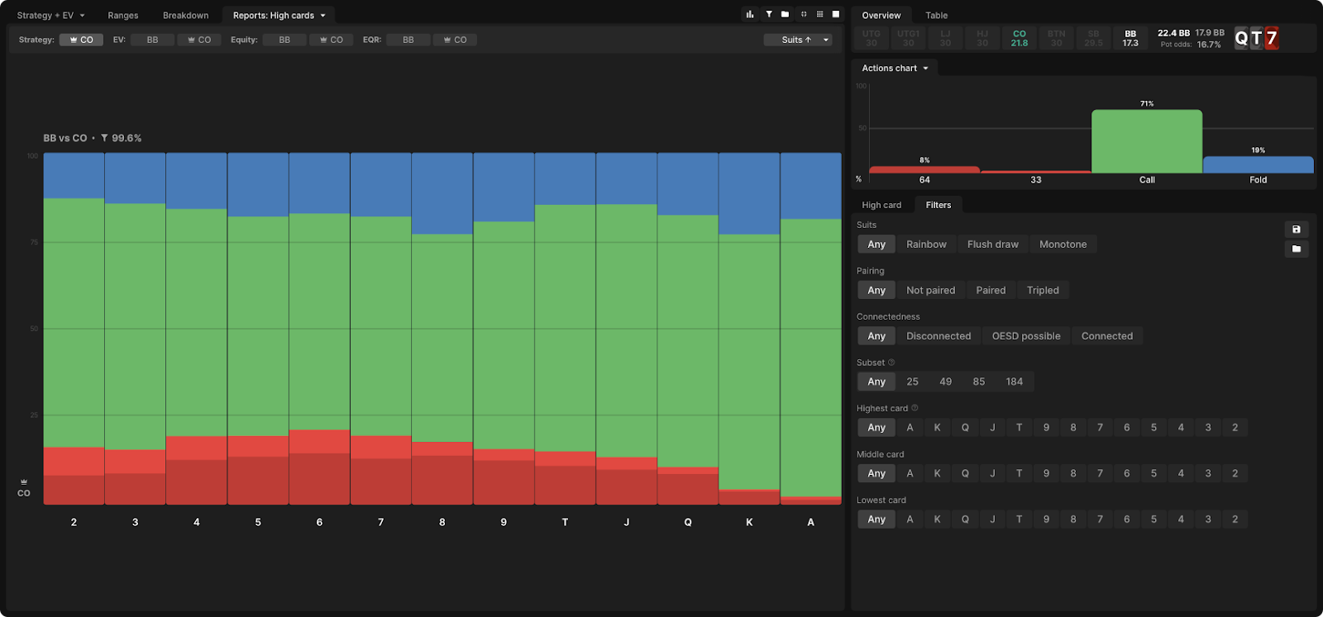Click the split view layout icon
This screenshot has width=1323, height=617.
point(803,14)
